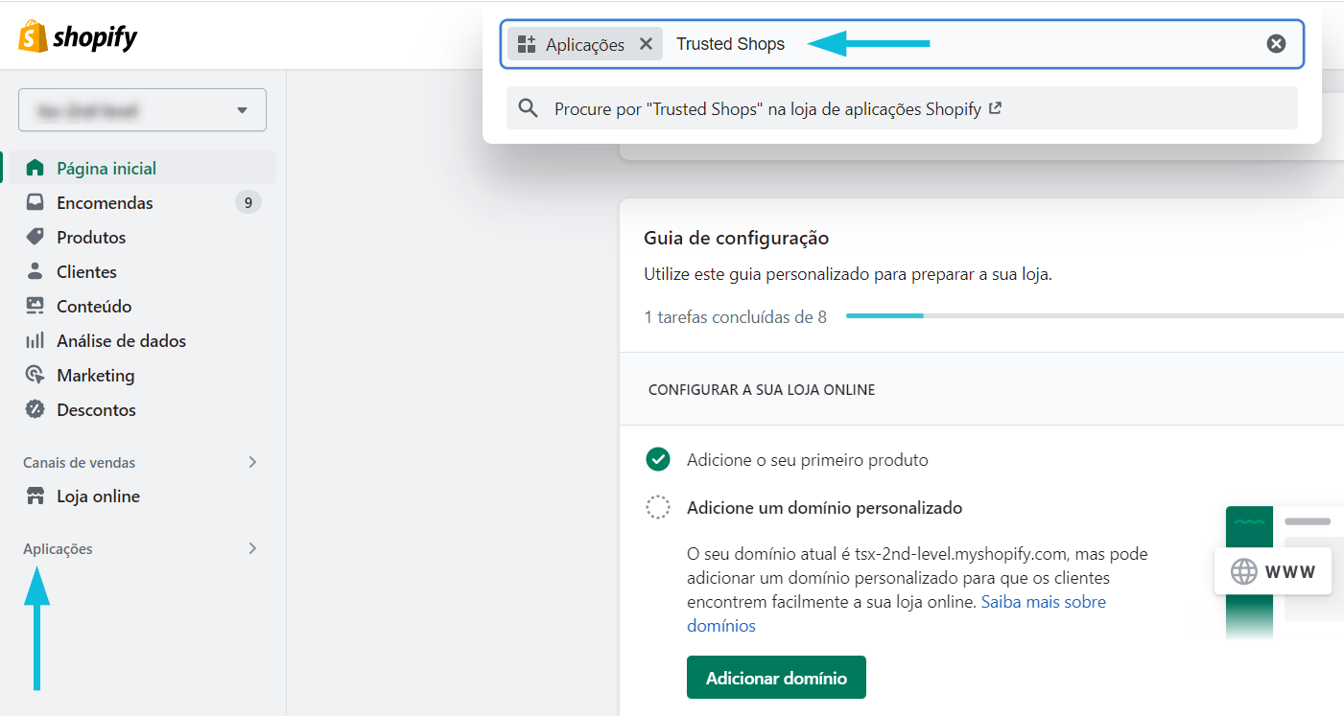Click the Shopify logo
This screenshot has width=1344, height=716.
78,37
